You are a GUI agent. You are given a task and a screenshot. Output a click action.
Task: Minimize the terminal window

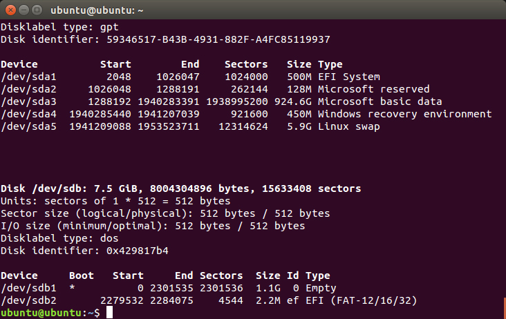point(24,10)
